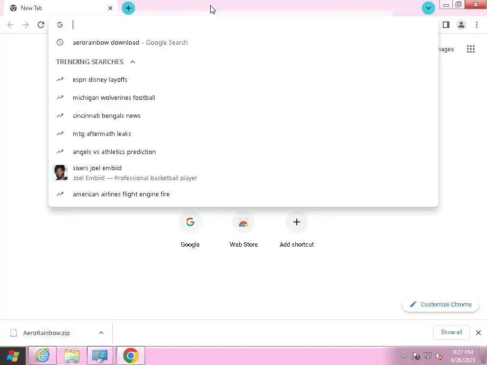
Task: Click the network tray icon
Action: click(x=428, y=356)
